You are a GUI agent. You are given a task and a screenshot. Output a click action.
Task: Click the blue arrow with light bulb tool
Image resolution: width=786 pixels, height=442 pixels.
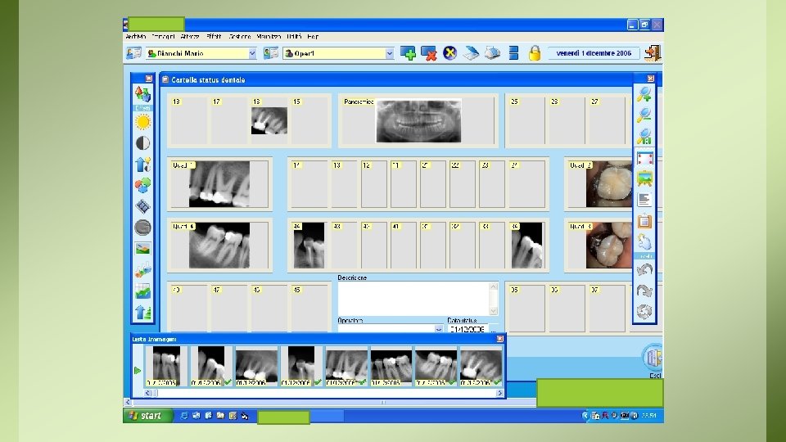pos(142,165)
